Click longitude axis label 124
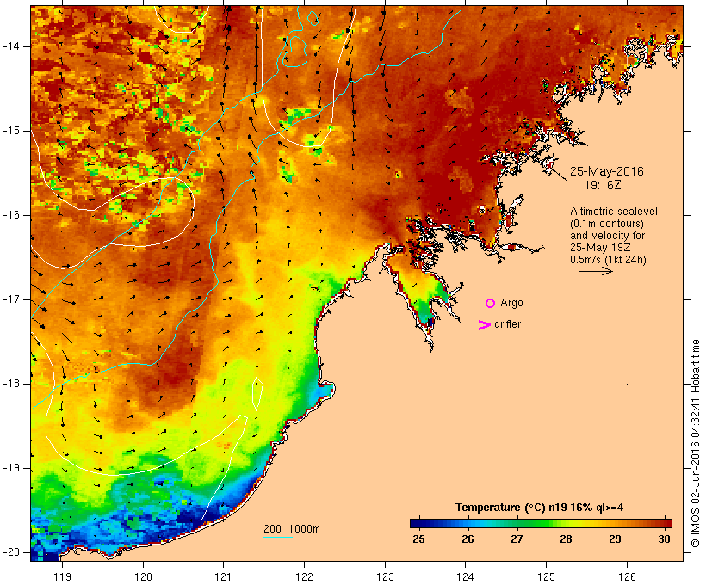Viewport: 706px width, 585px height. click(x=466, y=576)
